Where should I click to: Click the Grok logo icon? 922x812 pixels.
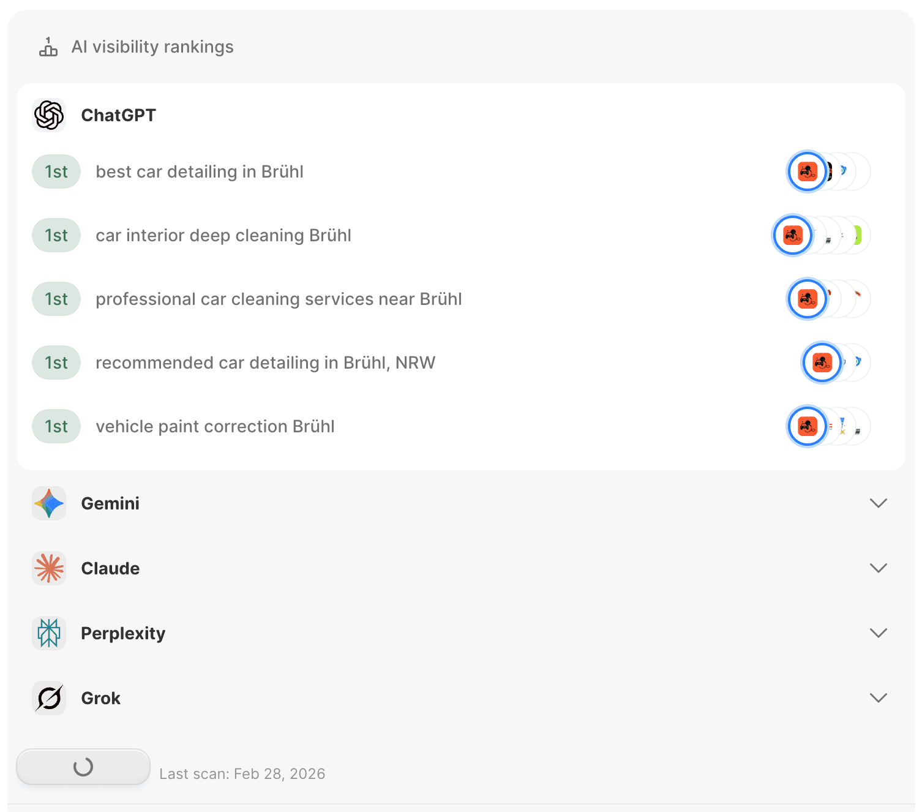point(49,698)
